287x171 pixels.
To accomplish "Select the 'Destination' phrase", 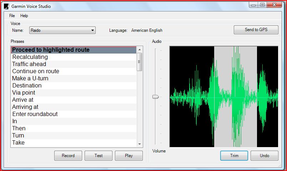I will pos(74,86).
